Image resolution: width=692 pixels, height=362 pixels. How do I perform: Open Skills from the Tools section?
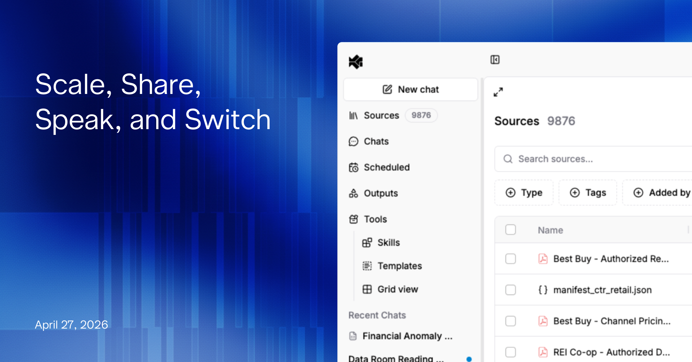click(388, 243)
